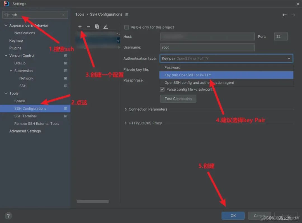Screen dimensions: 302x223
Task: Select the highlighted entry in configurations list
Action: coord(98,41)
